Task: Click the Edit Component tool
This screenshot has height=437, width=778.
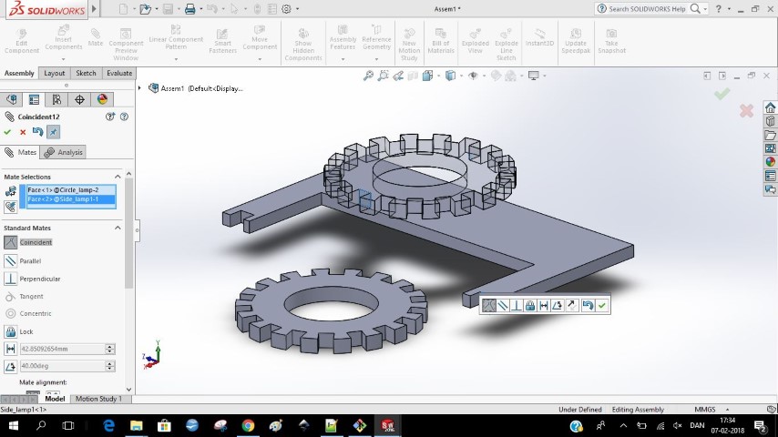Action: point(21,41)
